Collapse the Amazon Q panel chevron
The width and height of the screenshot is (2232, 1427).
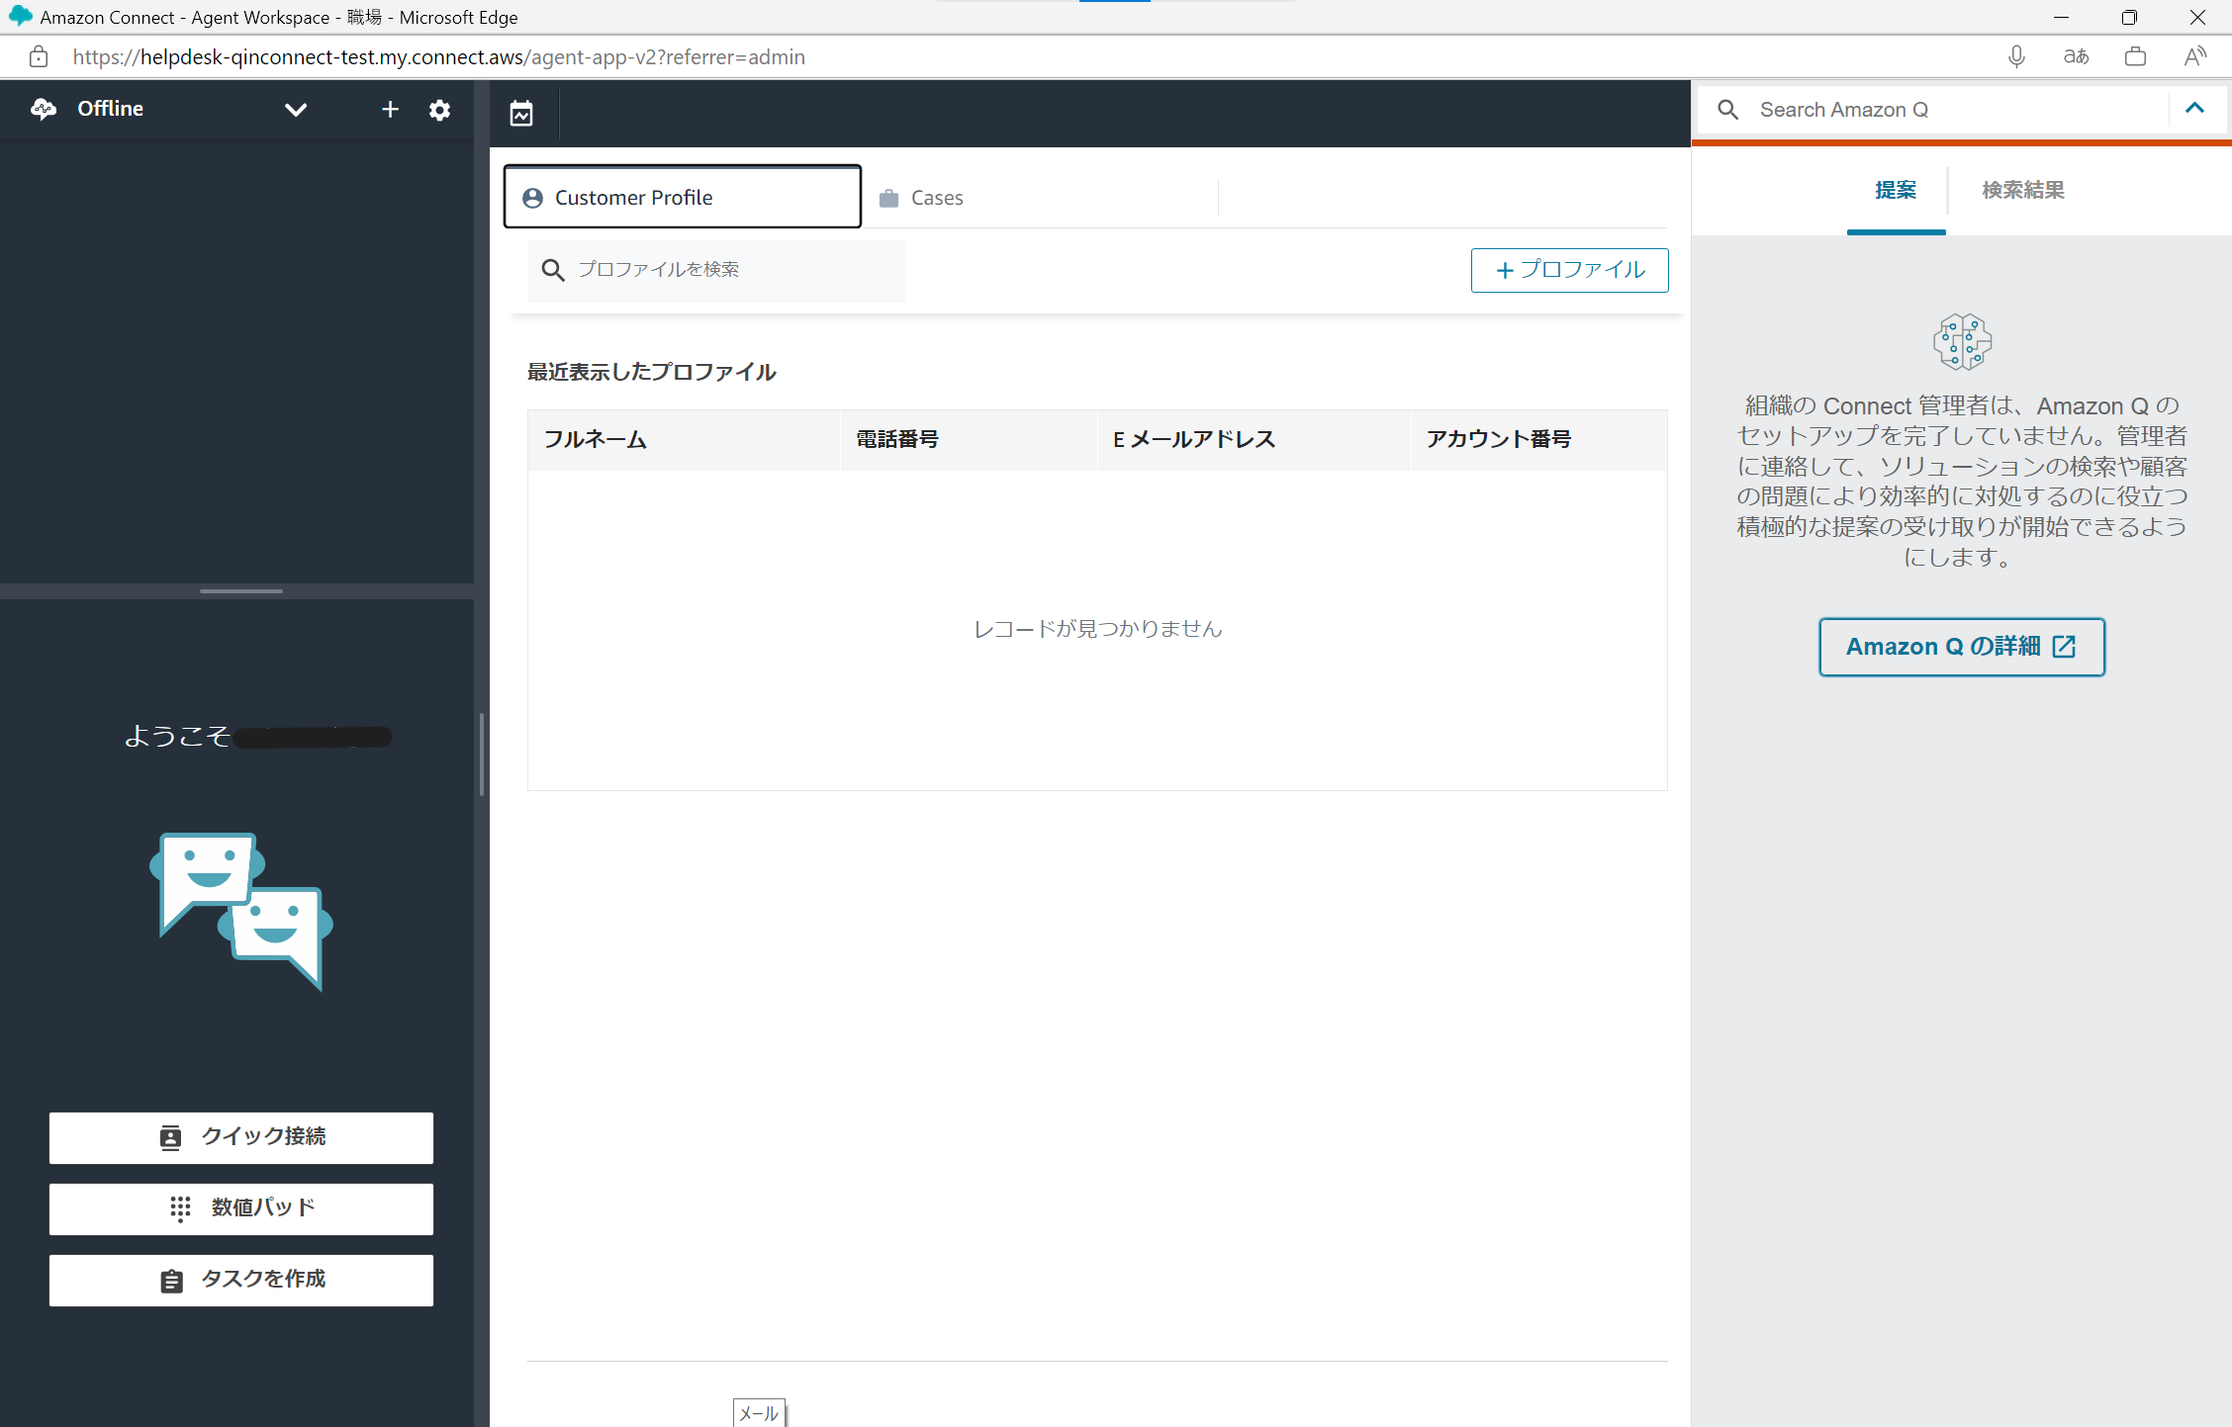pyautogui.click(x=2194, y=109)
